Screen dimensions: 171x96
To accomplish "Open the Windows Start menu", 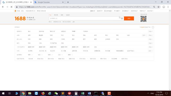I will pos(3,93).
